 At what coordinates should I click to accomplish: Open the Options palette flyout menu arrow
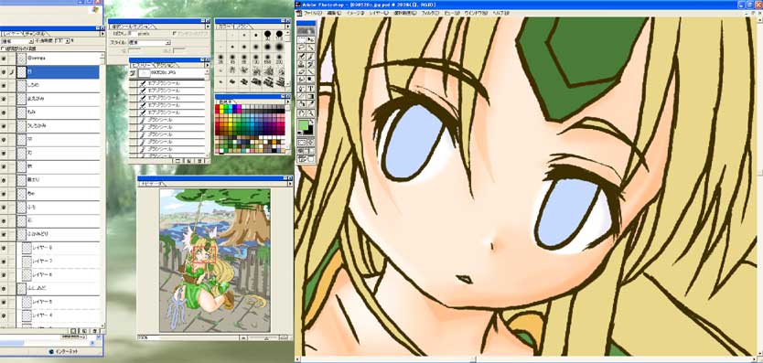pos(208,27)
